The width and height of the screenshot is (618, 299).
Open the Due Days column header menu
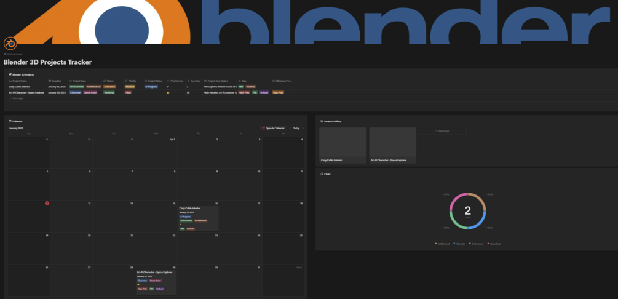click(x=194, y=81)
